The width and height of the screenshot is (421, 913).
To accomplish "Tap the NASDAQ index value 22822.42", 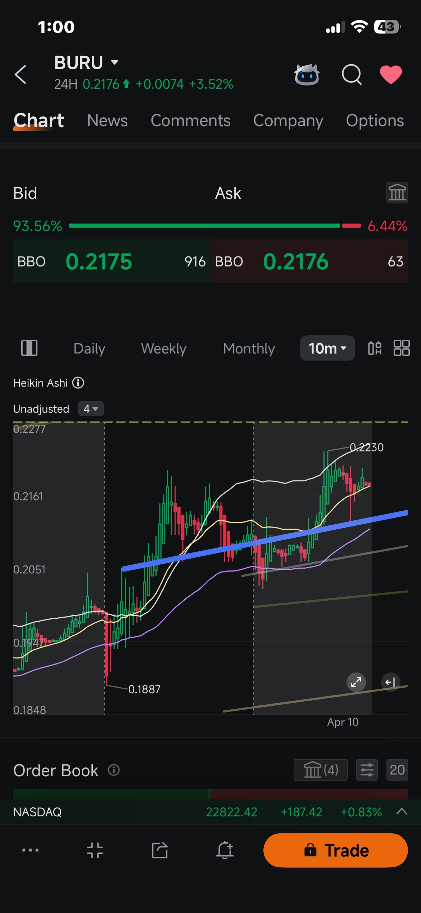I will 231,812.
